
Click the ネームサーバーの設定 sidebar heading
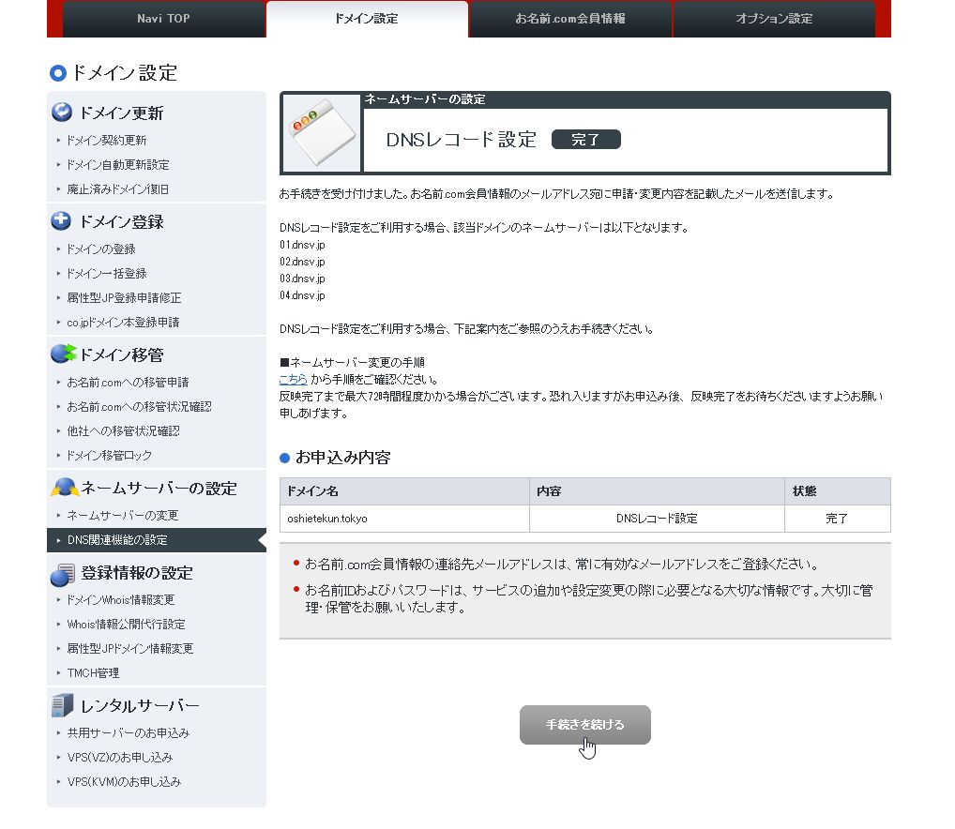pyautogui.click(x=159, y=488)
